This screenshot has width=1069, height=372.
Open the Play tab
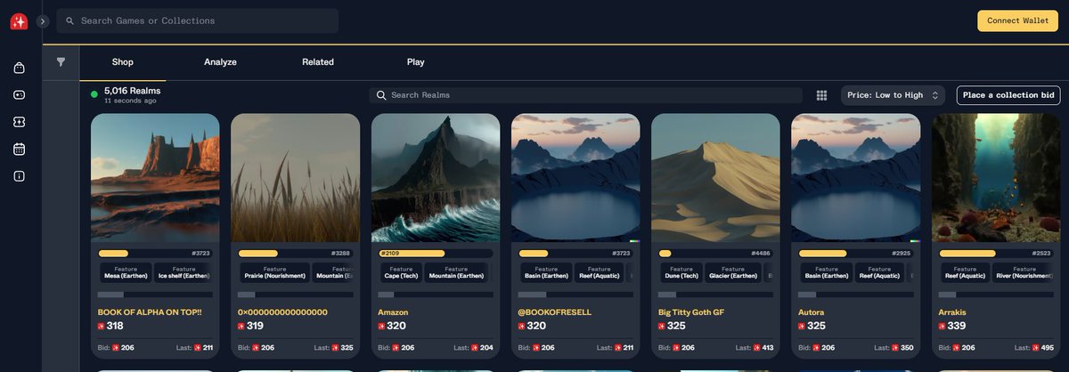(x=416, y=62)
